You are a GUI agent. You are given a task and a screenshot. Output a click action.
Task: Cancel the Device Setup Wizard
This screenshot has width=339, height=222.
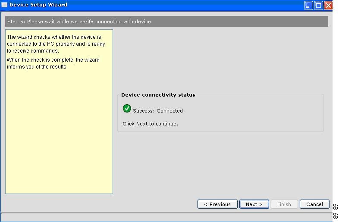click(x=314, y=204)
